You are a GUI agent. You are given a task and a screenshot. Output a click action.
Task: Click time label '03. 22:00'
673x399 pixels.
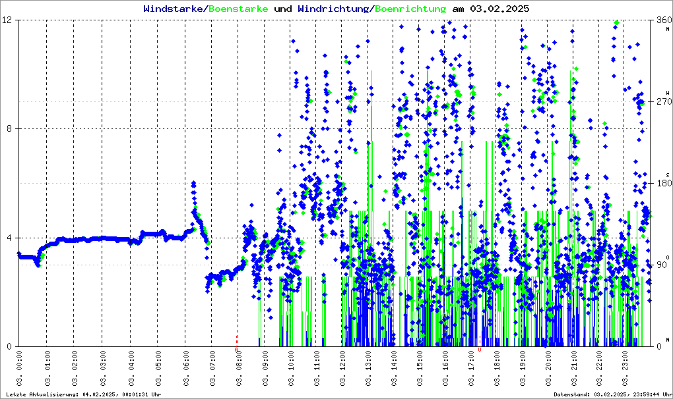point(600,369)
